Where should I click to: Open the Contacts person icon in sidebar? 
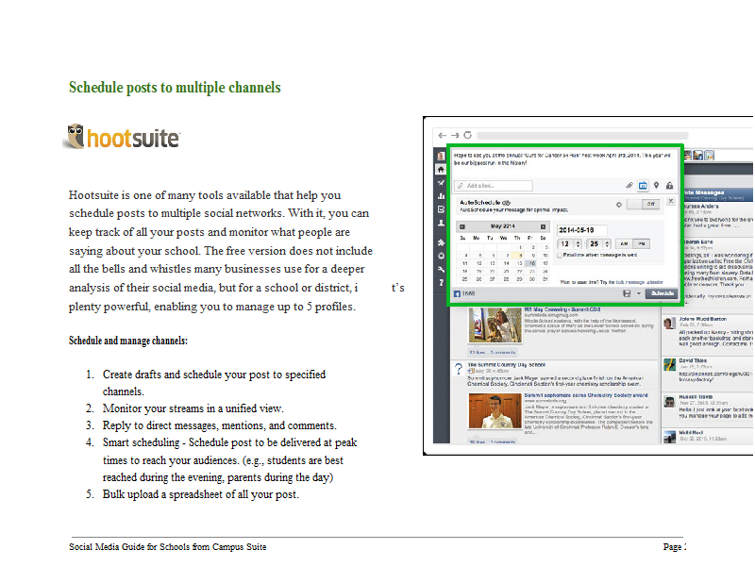coord(441,223)
